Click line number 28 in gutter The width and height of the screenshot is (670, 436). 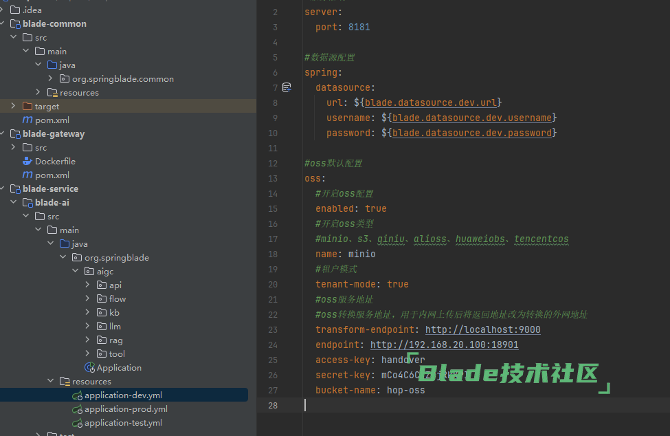pyautogui.click(x=273, y=405)
